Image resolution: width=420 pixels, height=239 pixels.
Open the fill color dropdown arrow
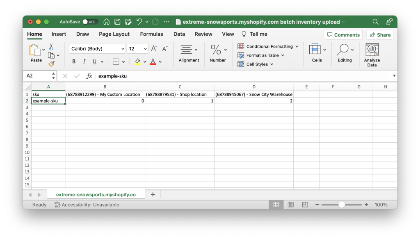[x=146, y=61]
